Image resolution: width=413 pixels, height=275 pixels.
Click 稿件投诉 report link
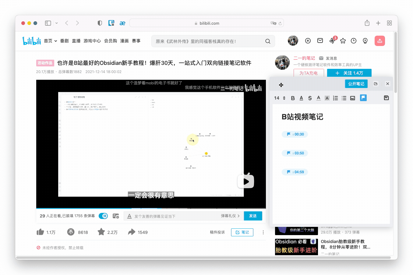coord(217,232)
